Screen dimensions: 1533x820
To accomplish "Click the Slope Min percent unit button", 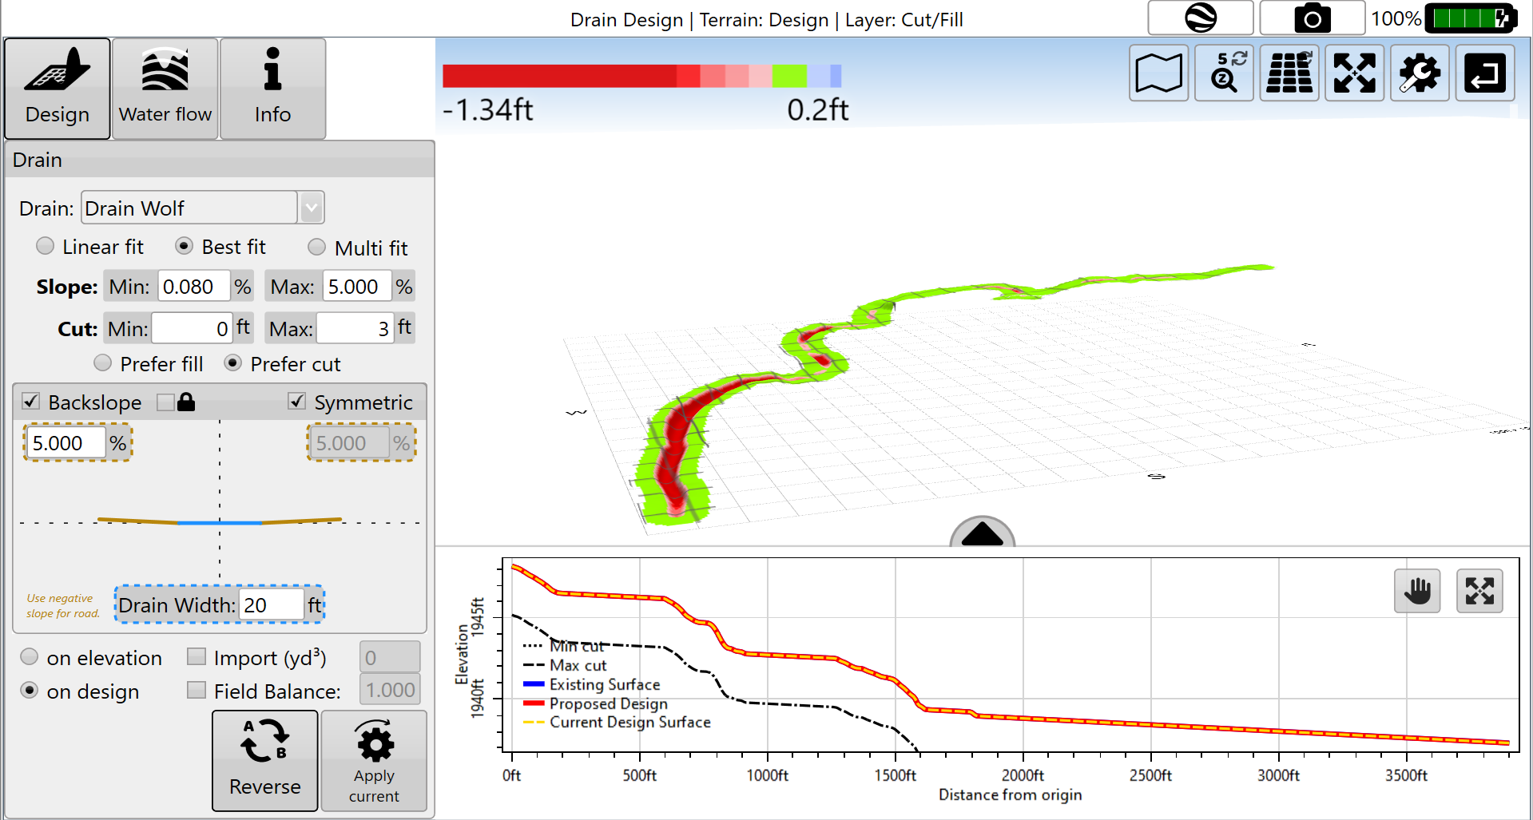I will click(x=243, y=287).
